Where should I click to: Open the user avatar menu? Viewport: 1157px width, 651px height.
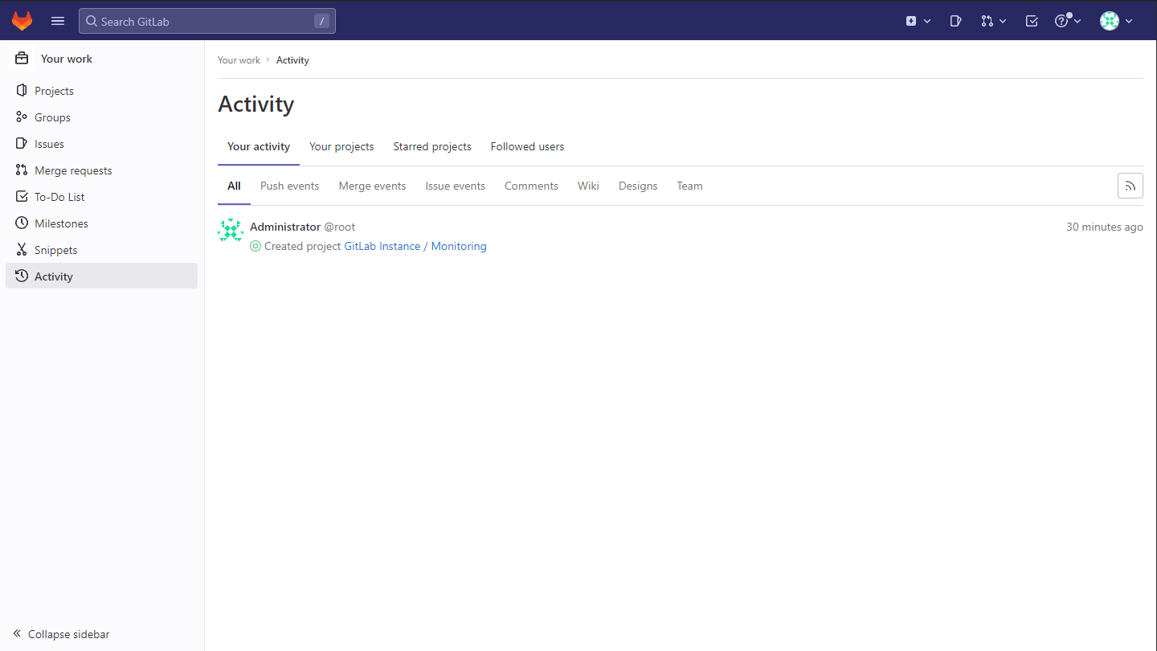[1117, 21]
